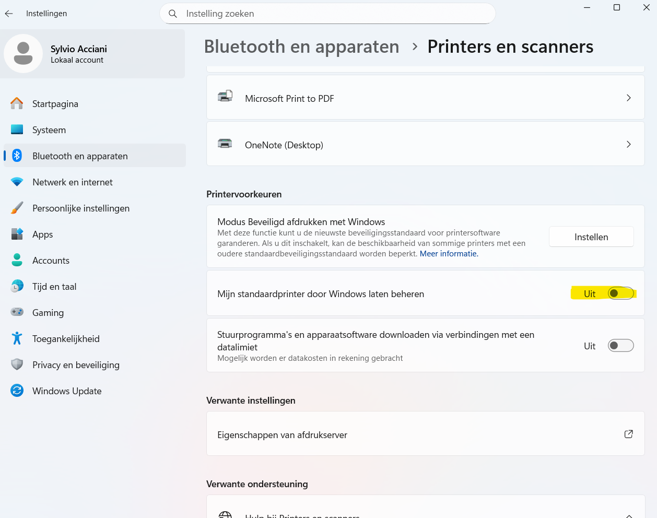Image resolution: width=657 pixels, height=518 pixels.
Task: Go to Systeem settings
Action: (95, 129)
